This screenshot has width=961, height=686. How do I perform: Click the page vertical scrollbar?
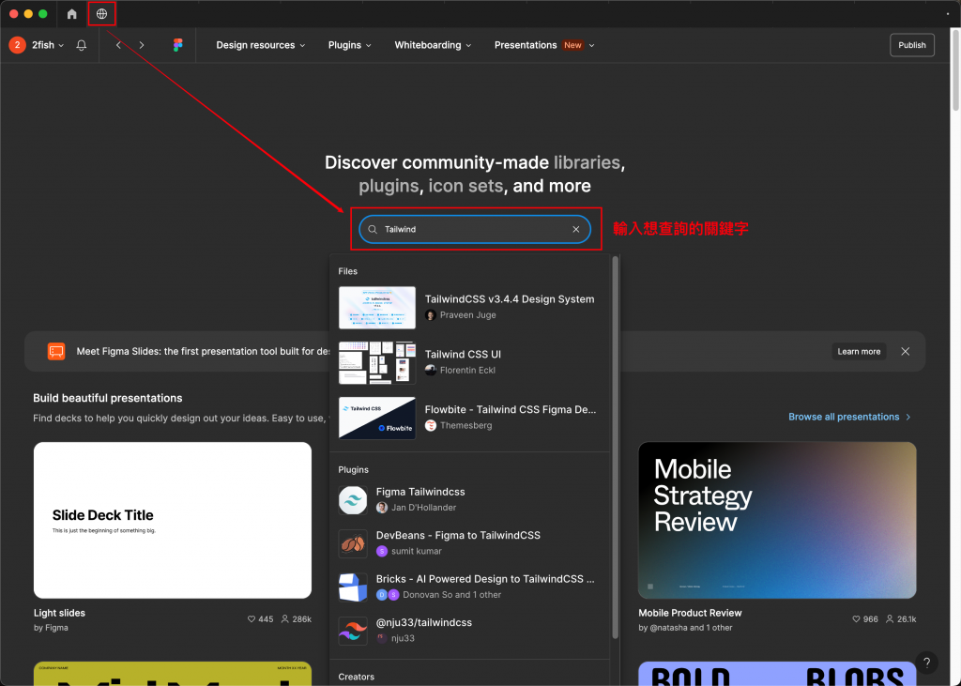click(955, 69)
